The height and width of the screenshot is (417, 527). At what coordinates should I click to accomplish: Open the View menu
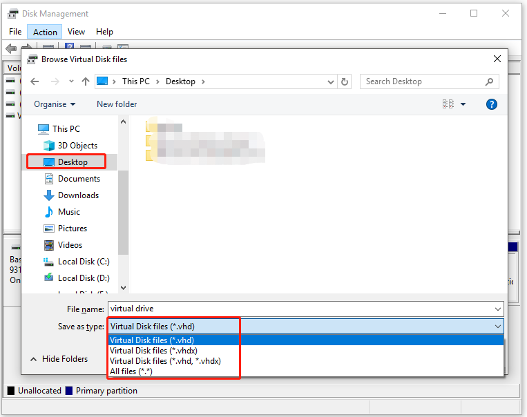[x=76, y=32]
